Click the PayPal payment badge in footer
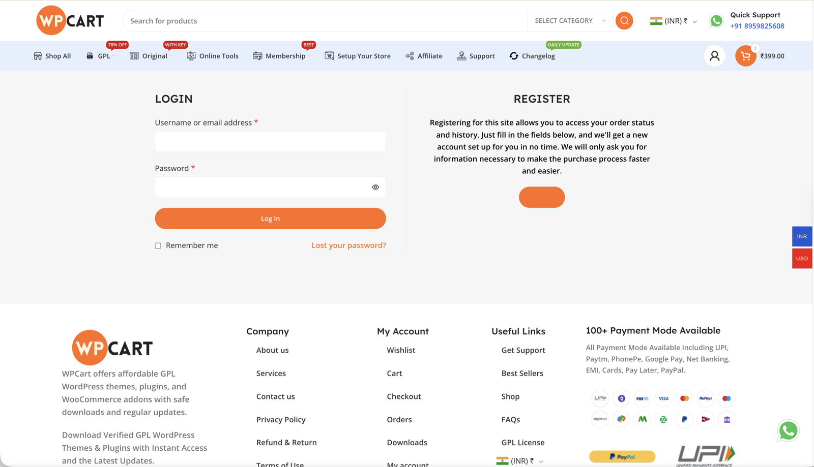814x467 pixels. coord(622,456)
